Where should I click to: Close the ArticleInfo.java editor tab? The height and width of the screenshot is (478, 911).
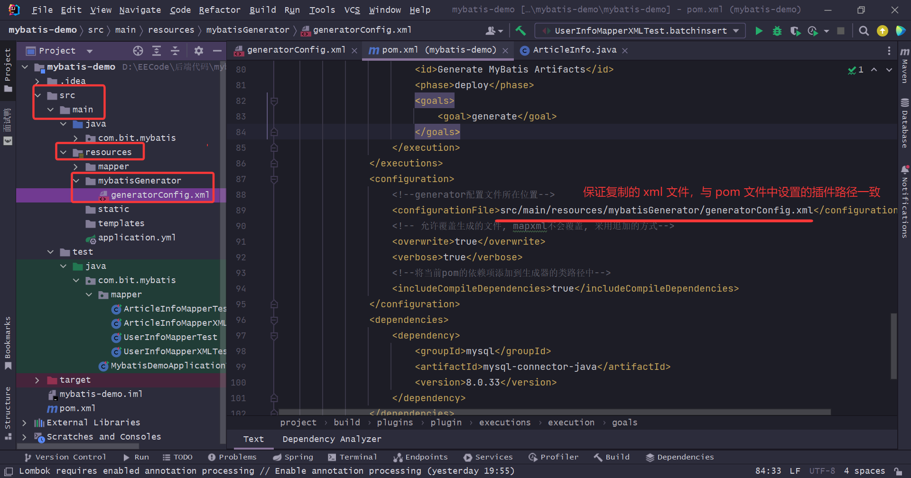[x=625, y=51]
